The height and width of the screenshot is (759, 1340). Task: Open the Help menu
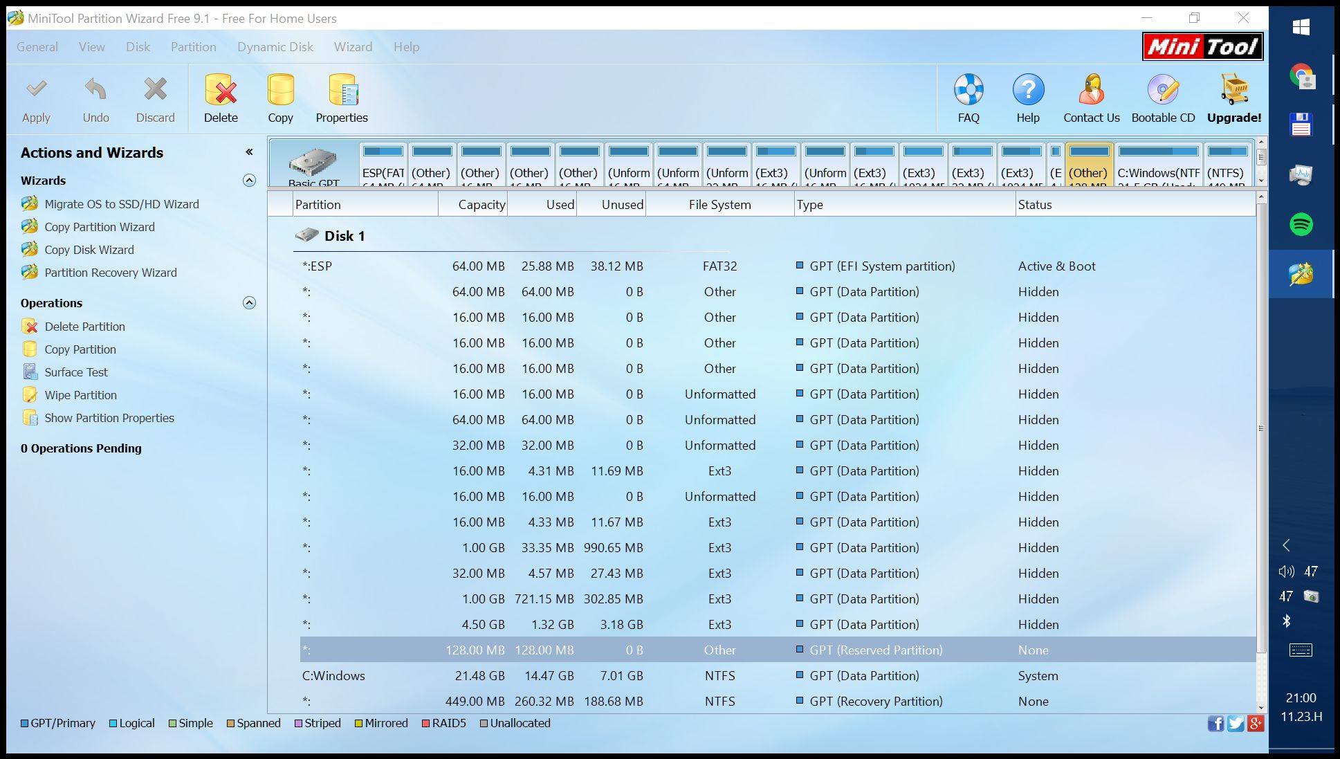point(407,47)
